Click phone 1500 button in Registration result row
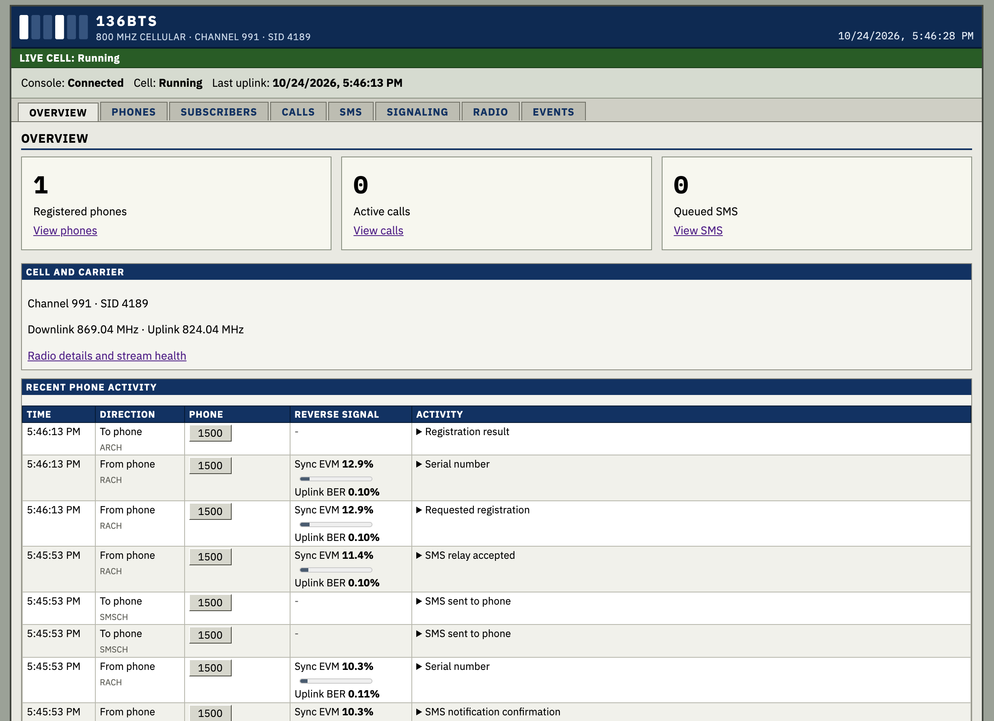This screenshot has height=721, width=994. coord(211,433)
